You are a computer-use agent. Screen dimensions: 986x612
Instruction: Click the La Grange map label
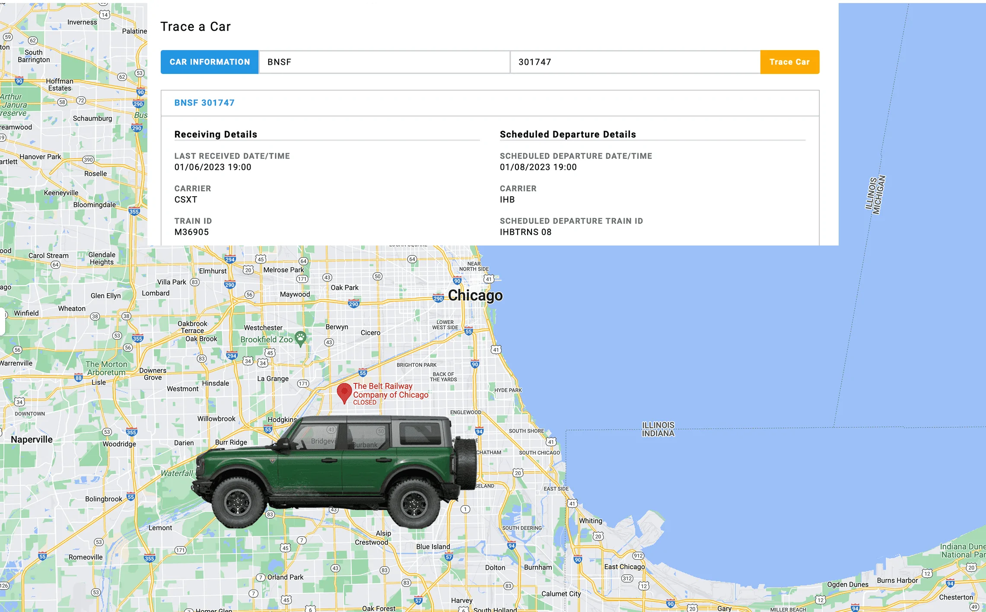tap(273, 379)
